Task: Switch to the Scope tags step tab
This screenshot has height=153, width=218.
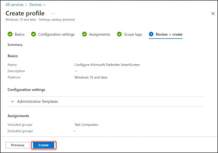Action: [x=129, y=34]
